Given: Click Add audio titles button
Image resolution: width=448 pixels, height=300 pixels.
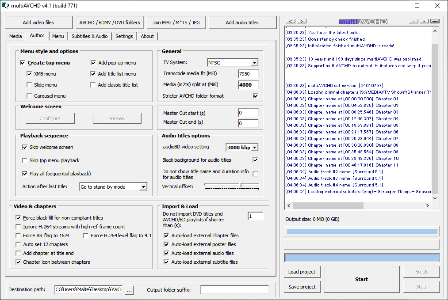Looking at the screenshot, I should coord(242,23).
